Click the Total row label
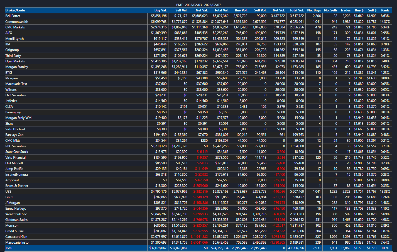This screenshot has height=252, width=397. 9,248
